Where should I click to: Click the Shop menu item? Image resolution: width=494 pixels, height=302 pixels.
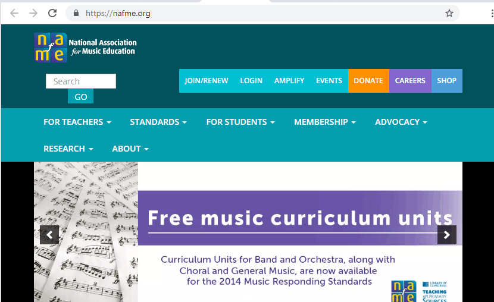446,81
